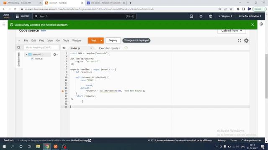Toggle editor fullscreen mode icon
The height and width of the screenshot is (150, 268).
click(240, 40)
